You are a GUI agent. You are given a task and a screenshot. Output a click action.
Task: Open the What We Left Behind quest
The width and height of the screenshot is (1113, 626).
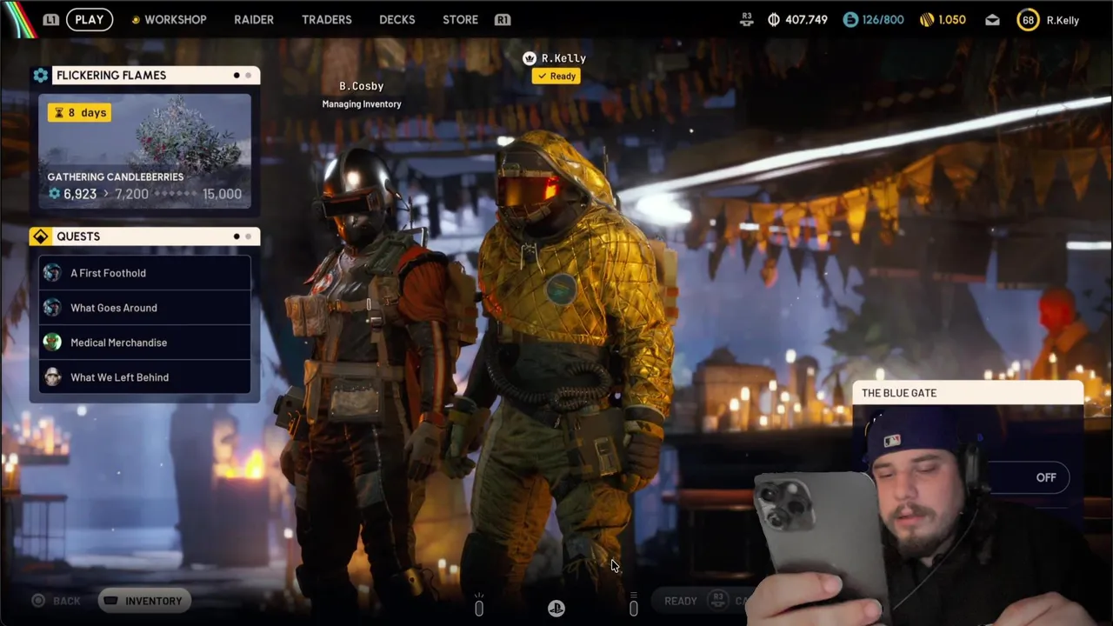[144, 377]
